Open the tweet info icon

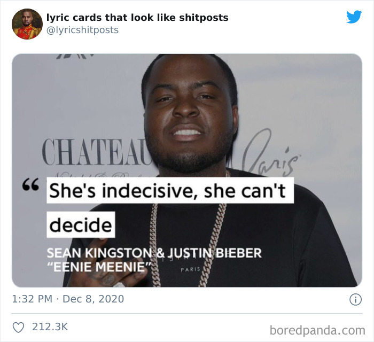tap(356, 300)
